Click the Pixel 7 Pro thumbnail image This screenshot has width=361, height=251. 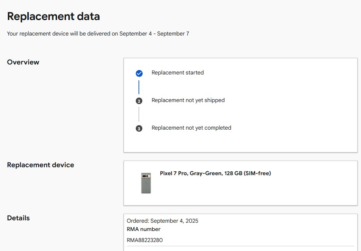tap(146, 183)
